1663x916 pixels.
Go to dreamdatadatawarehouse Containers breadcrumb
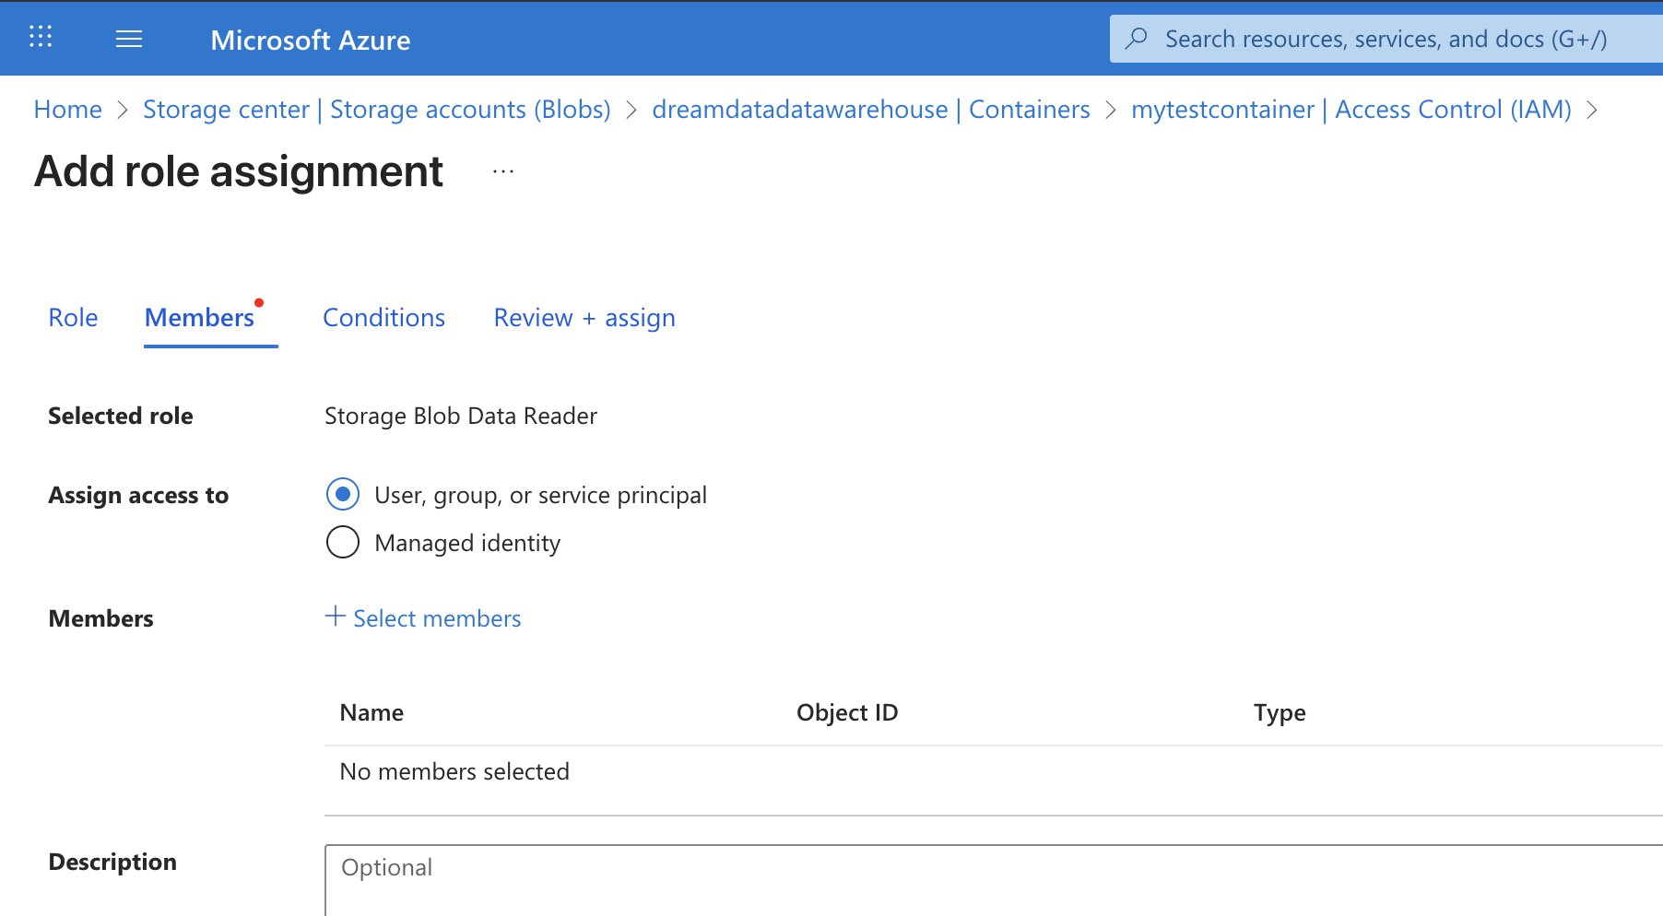(x=870, y=110)
